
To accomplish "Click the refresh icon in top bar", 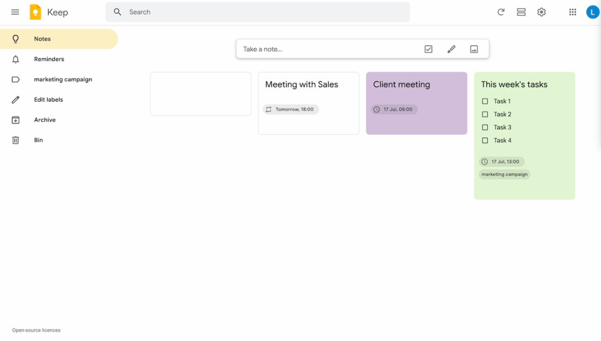I will pyautogui.click(x=501, y=12).
